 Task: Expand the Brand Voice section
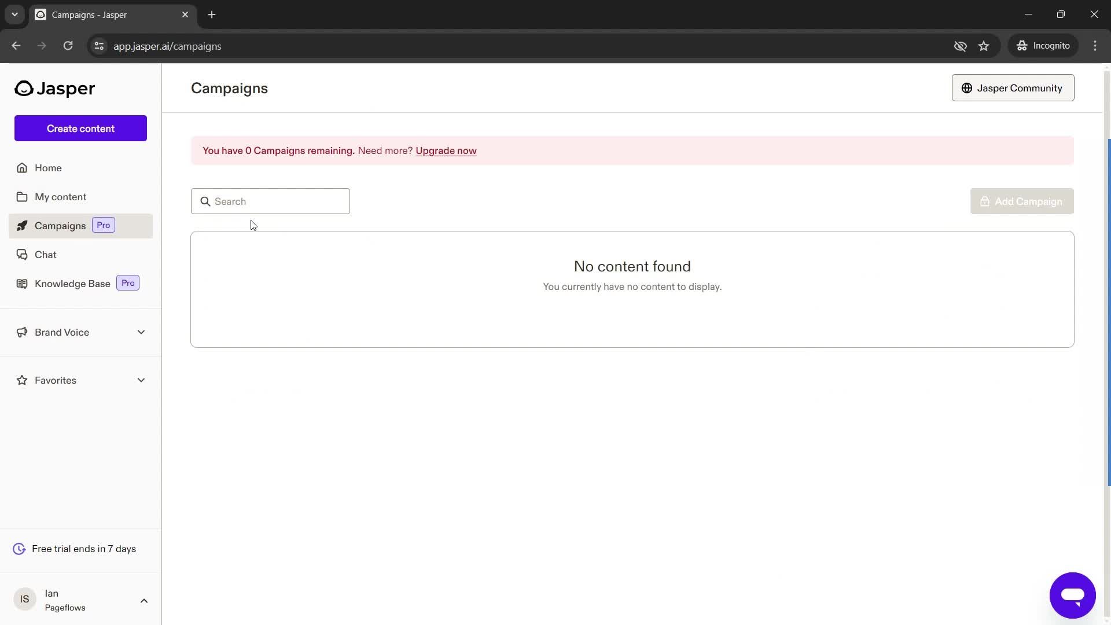coord(142,331)
